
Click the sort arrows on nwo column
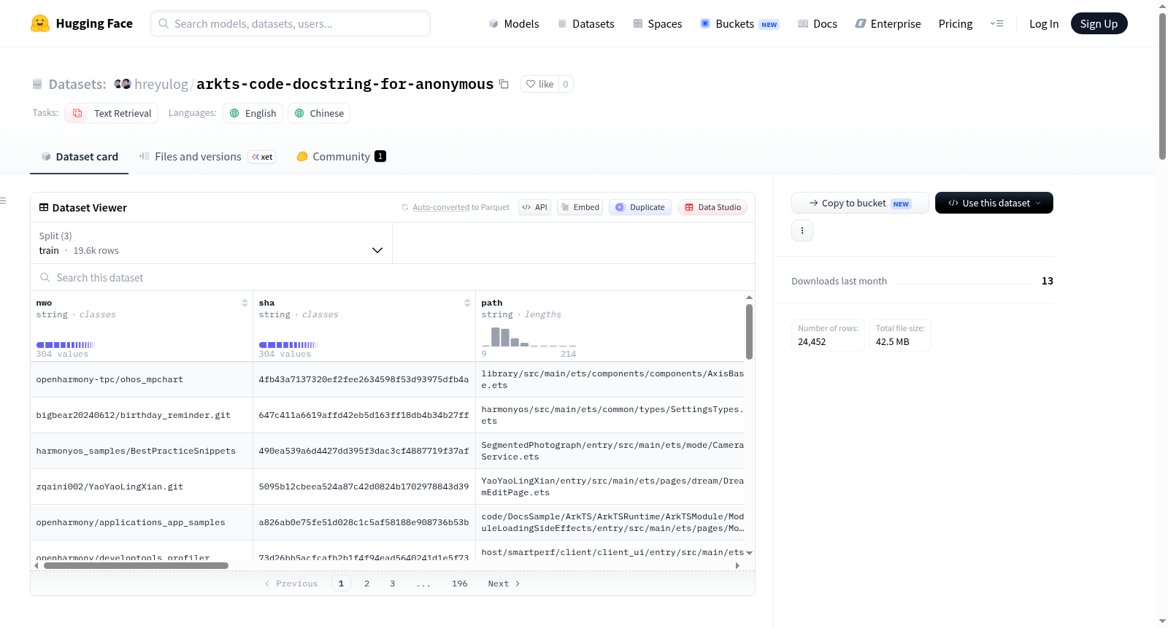(x=245, y=303)
